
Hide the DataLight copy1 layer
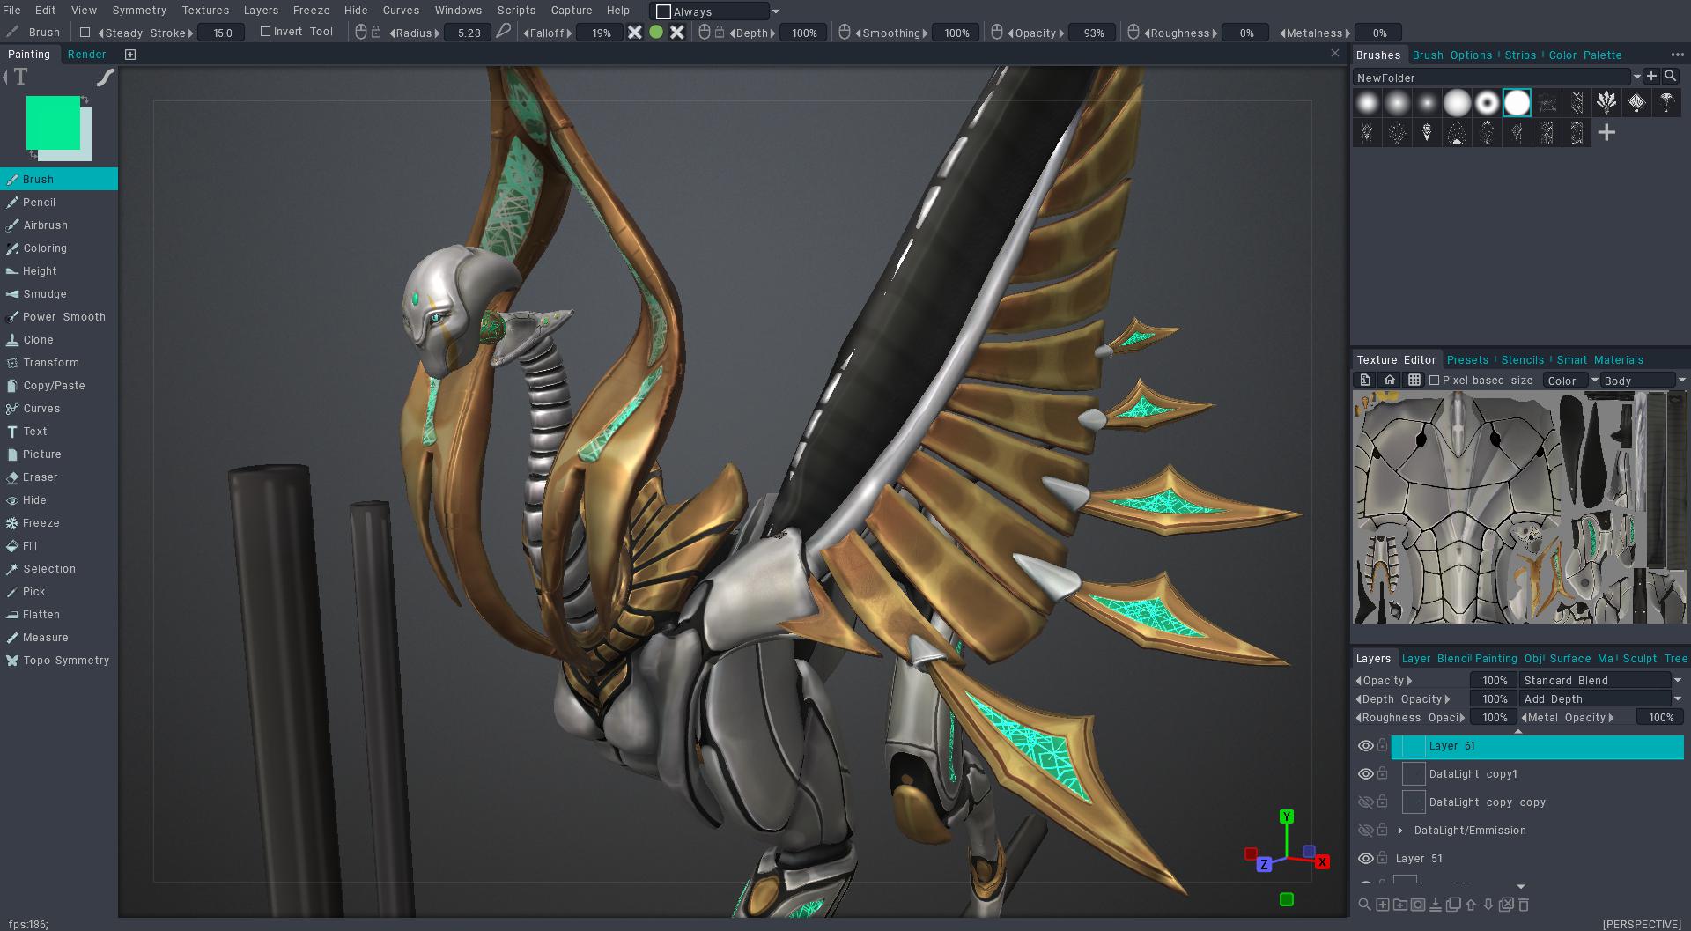point(1365,774)
